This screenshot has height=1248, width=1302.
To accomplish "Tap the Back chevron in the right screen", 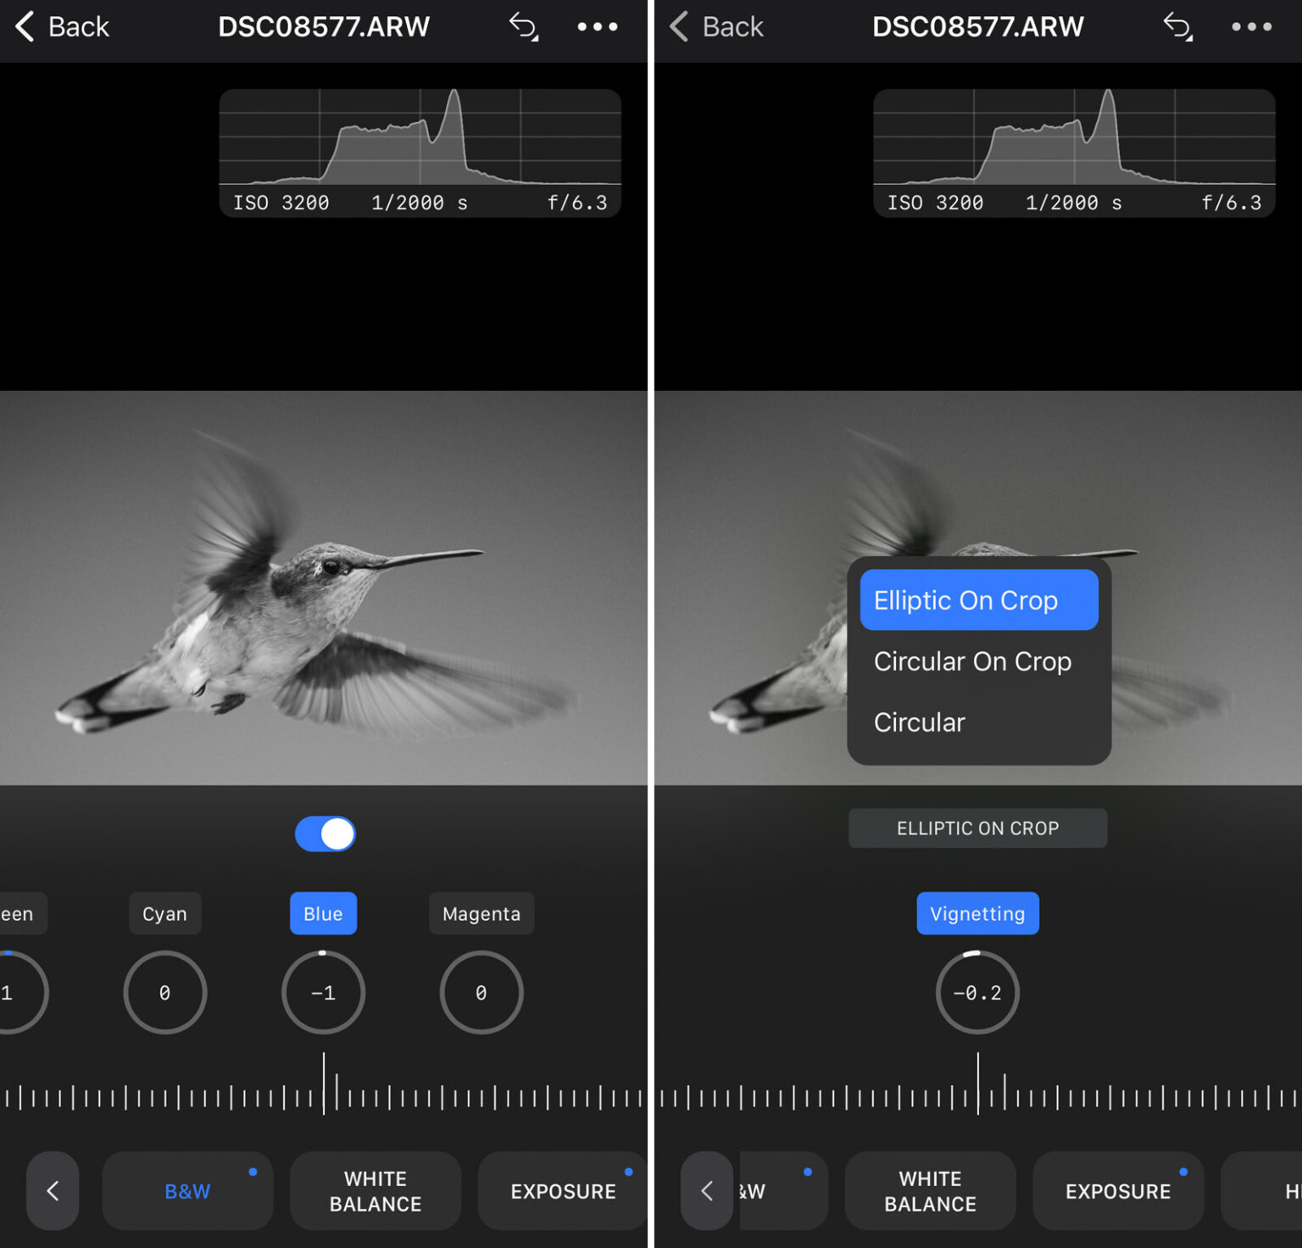I will (680, 26).
